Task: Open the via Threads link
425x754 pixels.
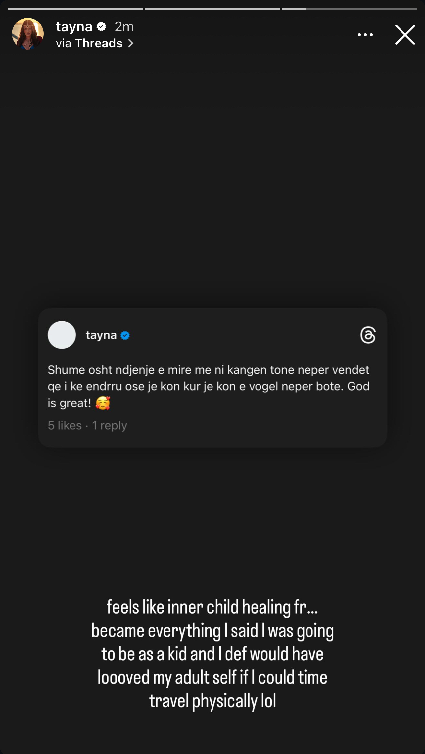Action: [x=95, y=43]
